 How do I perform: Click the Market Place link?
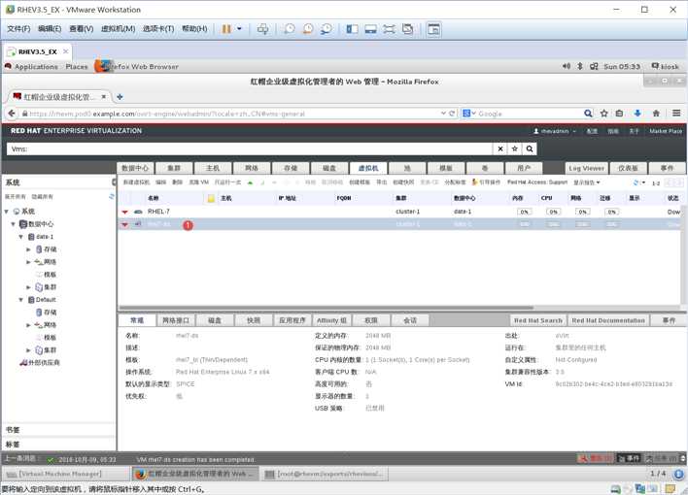(666, 131)
